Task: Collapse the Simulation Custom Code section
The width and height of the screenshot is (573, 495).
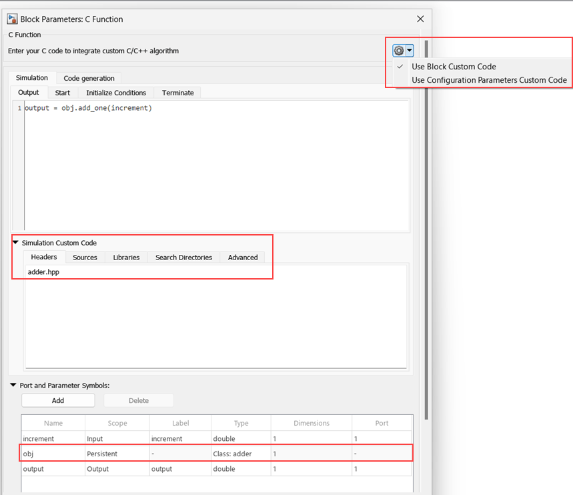Action: tap(15, 242)
